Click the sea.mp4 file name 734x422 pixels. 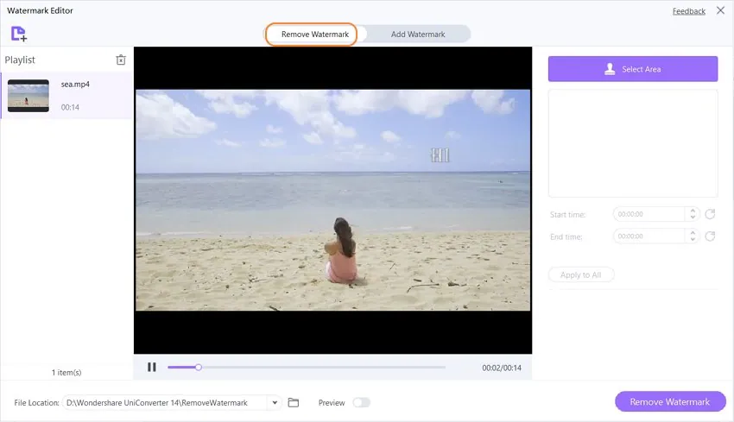(75, 85)
